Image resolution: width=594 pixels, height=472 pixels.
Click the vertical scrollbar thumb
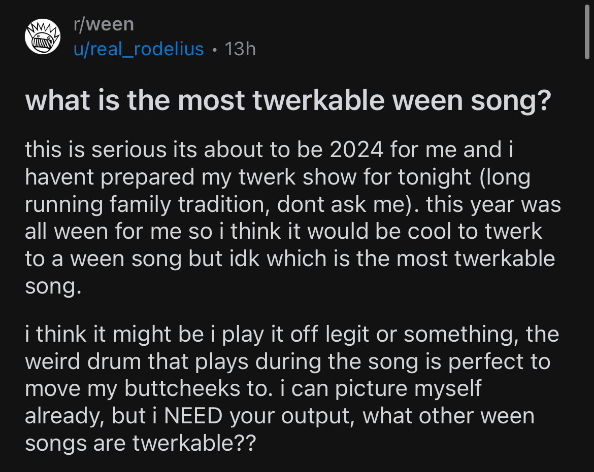point(587,30)
